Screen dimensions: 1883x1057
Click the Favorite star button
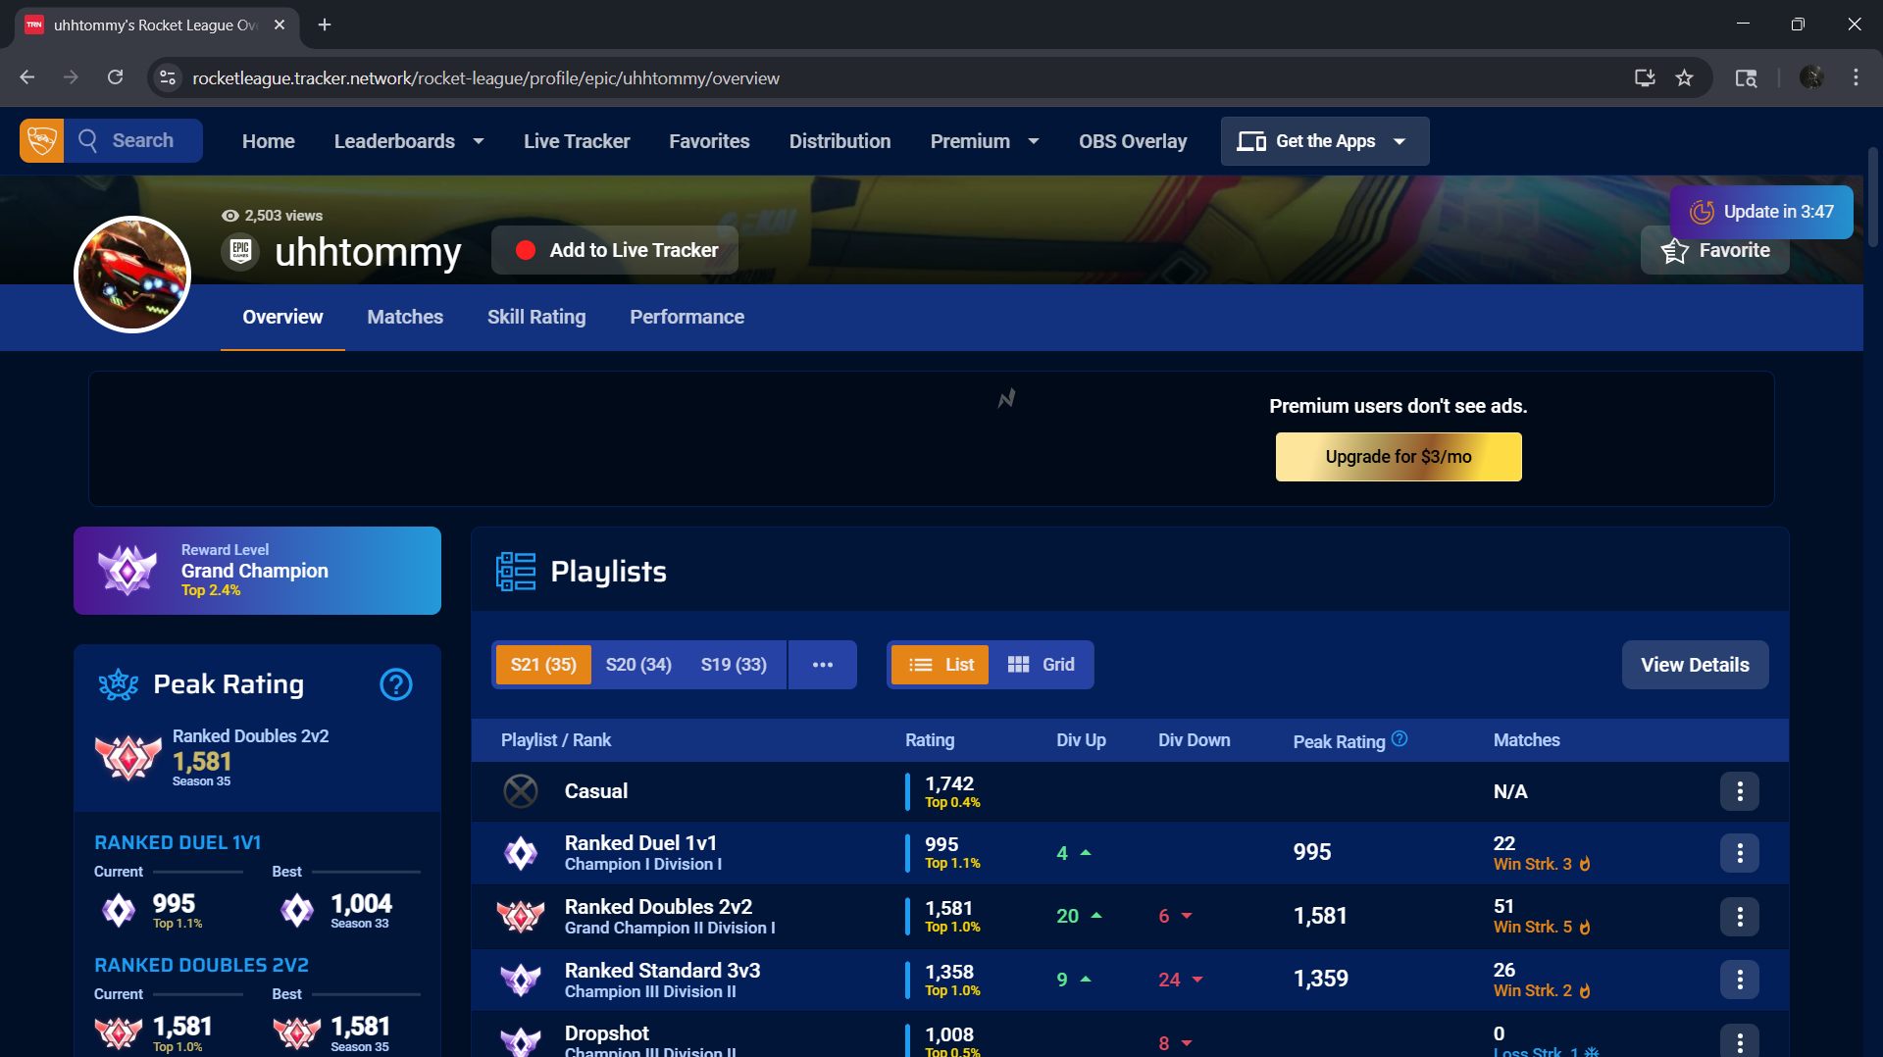[x=1715, y=251]
